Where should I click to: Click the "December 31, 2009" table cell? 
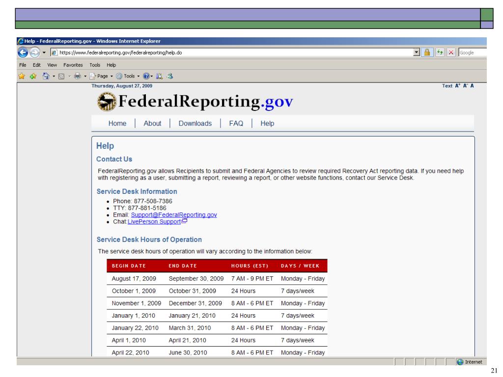tap(196, 303)
